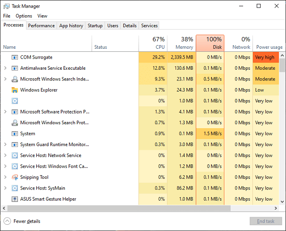The width and height of the screenshot is (286, 231).
Task: Click the Antimalware Service Executable icon
Action: pyautogui.click(x=15, y=68)
